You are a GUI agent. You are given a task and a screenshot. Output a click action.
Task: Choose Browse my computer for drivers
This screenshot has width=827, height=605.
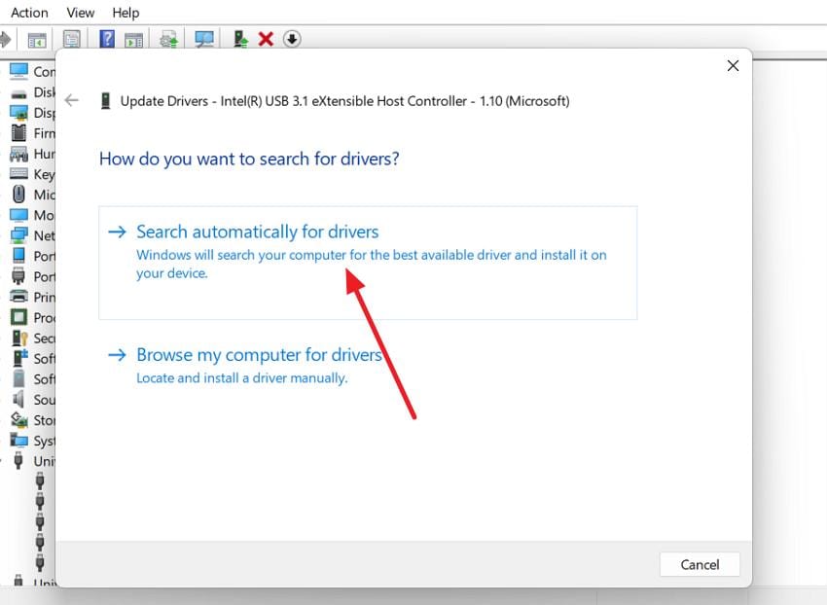258,354
